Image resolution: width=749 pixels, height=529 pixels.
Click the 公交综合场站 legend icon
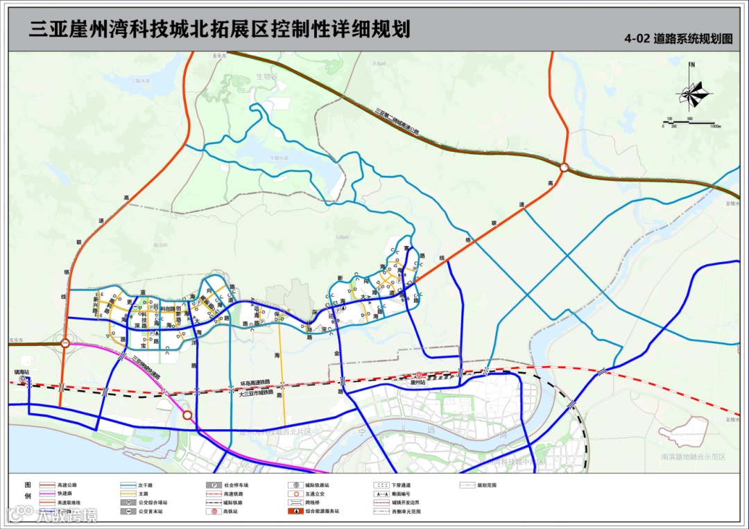(128, 502)
